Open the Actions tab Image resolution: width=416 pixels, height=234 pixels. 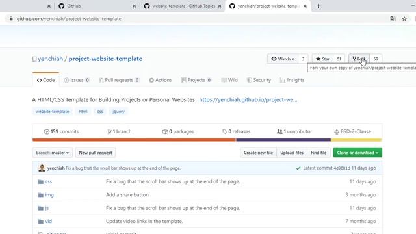[161, 80]
